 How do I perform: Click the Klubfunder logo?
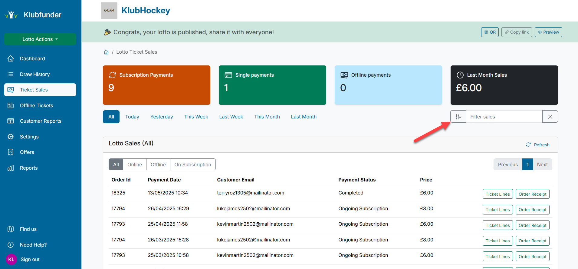pyautogui.click(x=11, y=15)
